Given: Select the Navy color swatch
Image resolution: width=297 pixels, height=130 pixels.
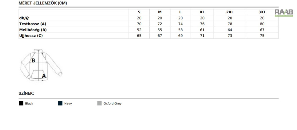Looking at the screenshot, I should point(60,103).
